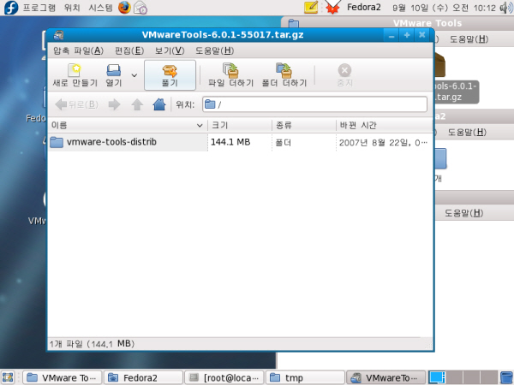This screenshot has height=385, width=514.
Task: Go back with the 뒤로(B) button
Action: pos(76,104)
